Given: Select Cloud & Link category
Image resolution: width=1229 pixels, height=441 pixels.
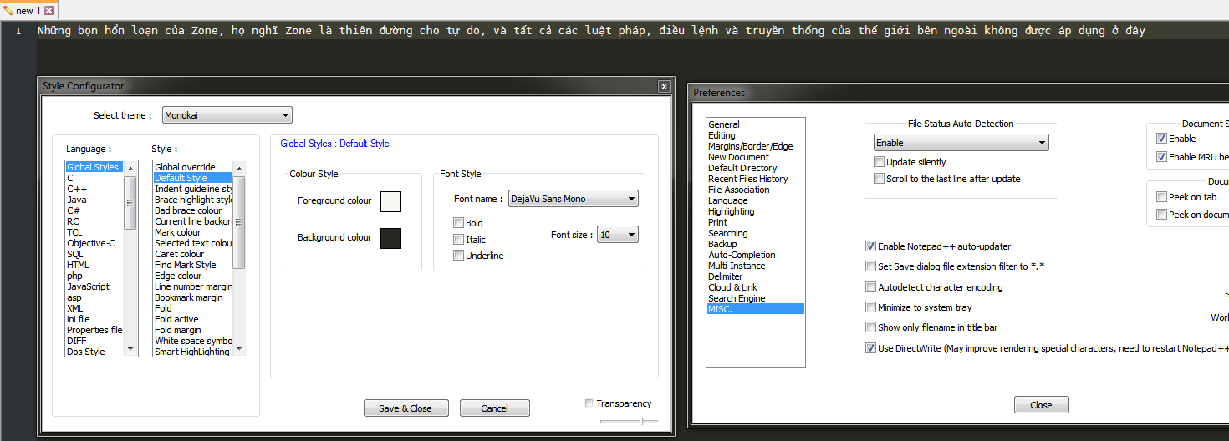Looking at the screenshot, I should 732,287.
